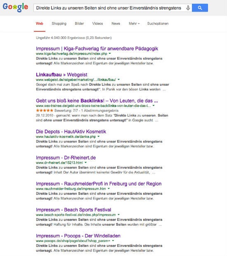Click URL www.webgeist.de/ratgeber/marketing
Viewport: 227px width, 256px height.
(76, 80)
